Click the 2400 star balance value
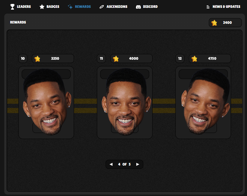The image size is (247, 196). pyautogui.click(x=227, y=23)
